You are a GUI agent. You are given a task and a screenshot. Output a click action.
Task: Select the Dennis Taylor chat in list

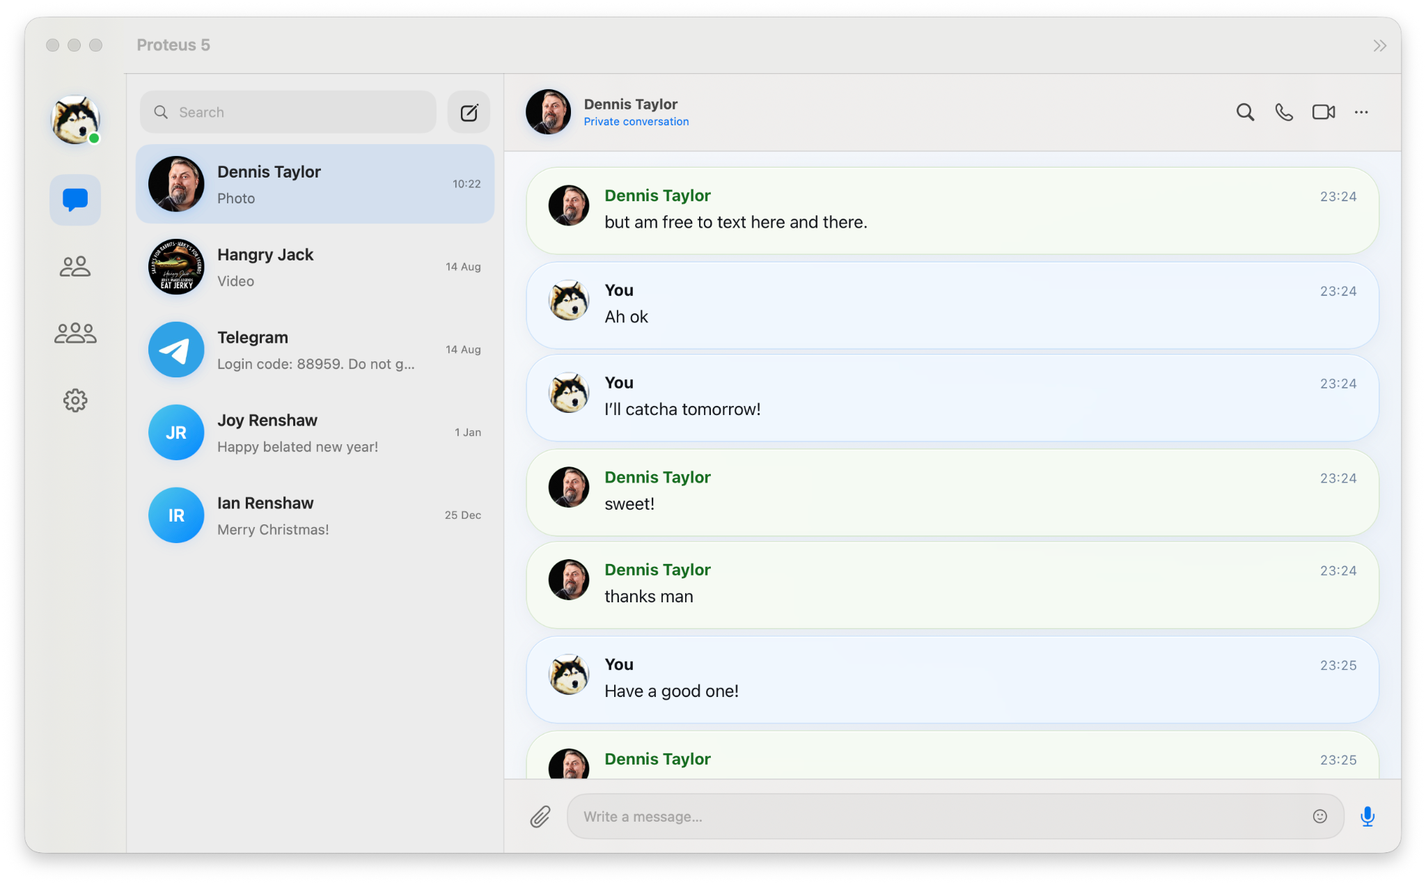click(315, 184)
